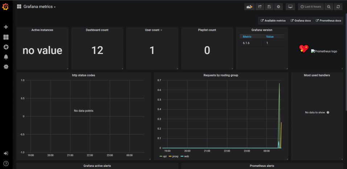Click the sparkling heart icon
This screenshot has width=347, height=169.
coord(303,48)
